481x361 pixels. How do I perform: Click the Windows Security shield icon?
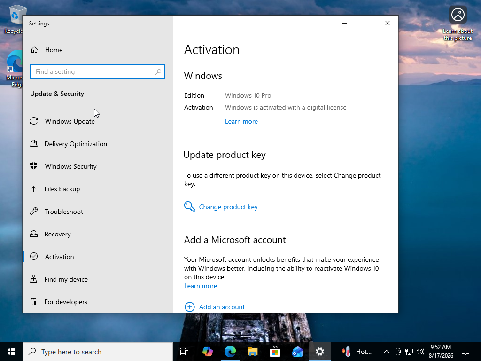(x=34, y=166)
